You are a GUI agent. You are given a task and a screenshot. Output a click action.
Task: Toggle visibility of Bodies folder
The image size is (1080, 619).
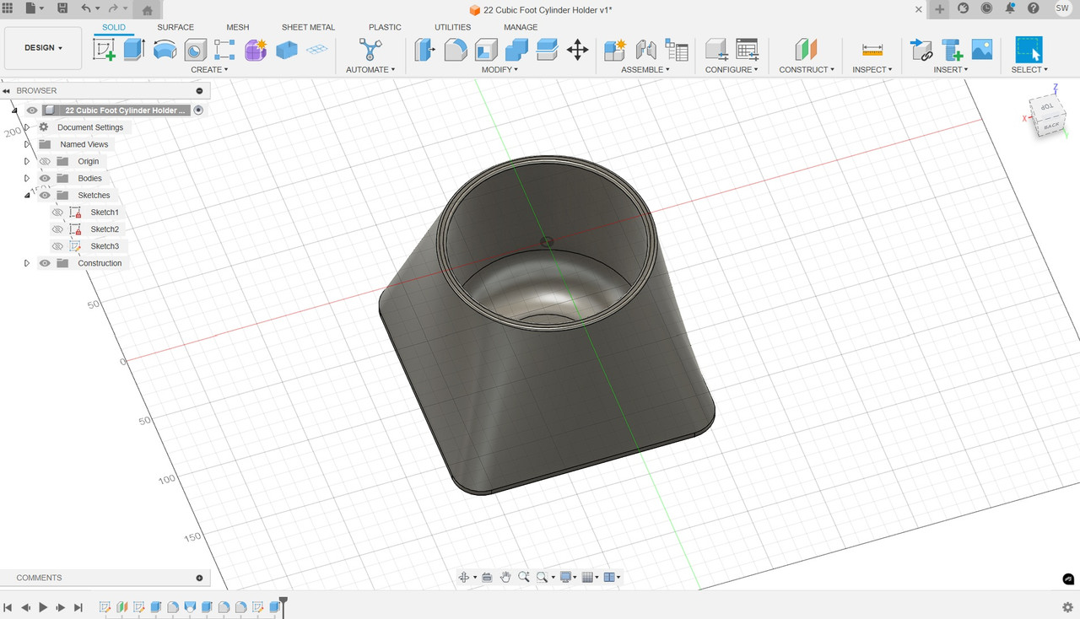(45, 178)
